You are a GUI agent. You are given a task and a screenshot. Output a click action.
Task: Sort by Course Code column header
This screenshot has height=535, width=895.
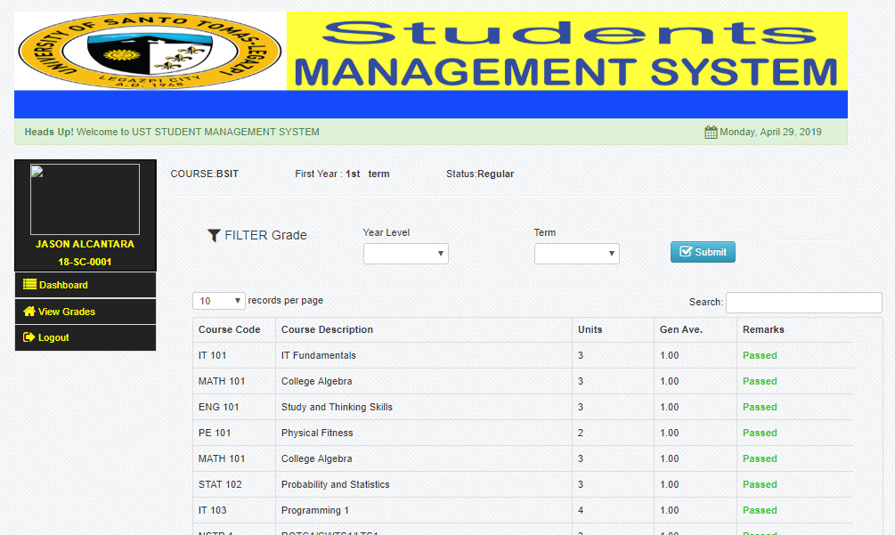coord(234,329)
